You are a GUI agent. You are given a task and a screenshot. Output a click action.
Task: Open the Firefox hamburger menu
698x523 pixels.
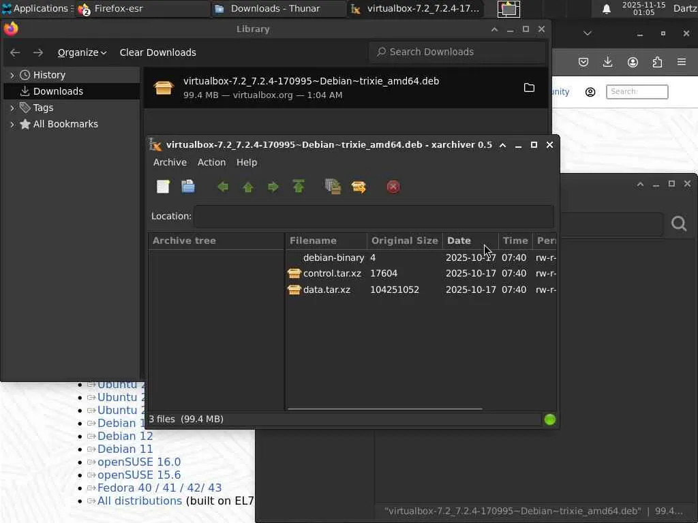pos(682,62)
